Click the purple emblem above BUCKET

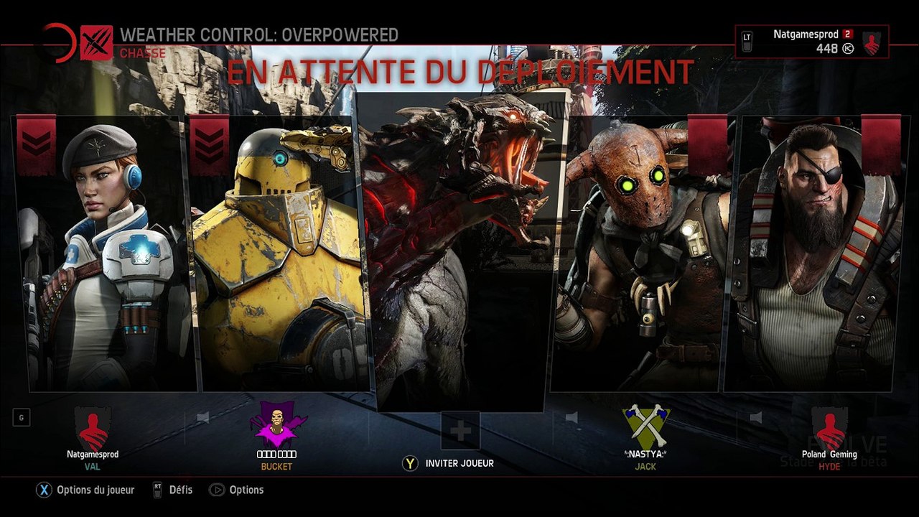276,425
